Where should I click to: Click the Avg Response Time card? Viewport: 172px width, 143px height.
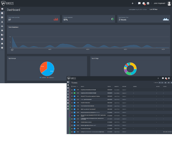143,19
